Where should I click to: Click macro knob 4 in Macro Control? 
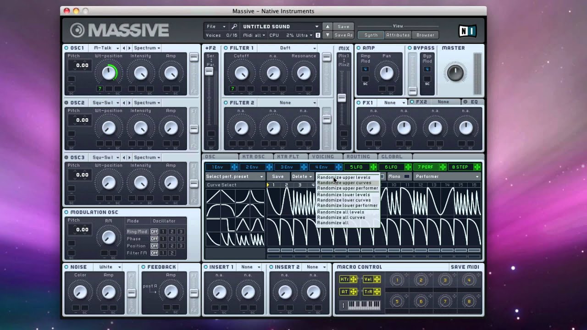(469, 280)
